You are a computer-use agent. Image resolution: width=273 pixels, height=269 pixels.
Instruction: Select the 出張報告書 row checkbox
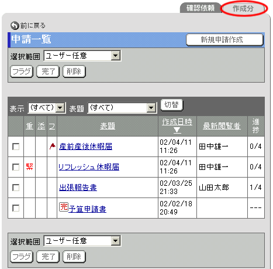pyautogui.click(x=16, y=188)
